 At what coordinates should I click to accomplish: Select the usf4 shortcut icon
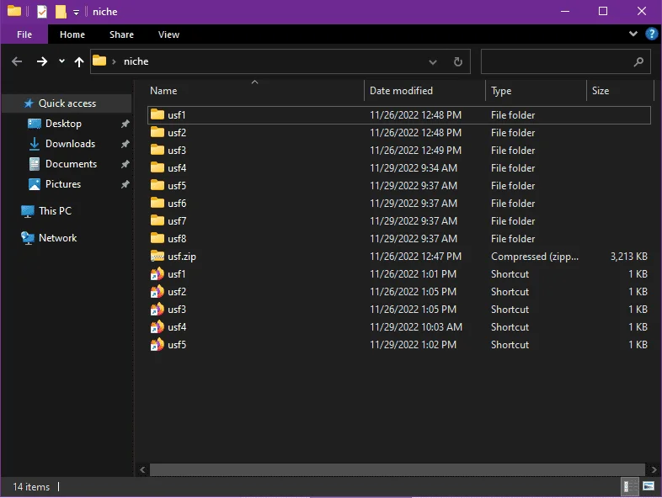[157, 327]
